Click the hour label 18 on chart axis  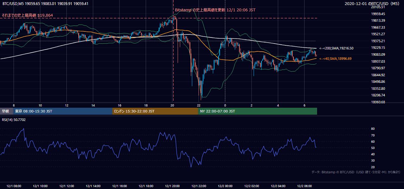[146, 105]
